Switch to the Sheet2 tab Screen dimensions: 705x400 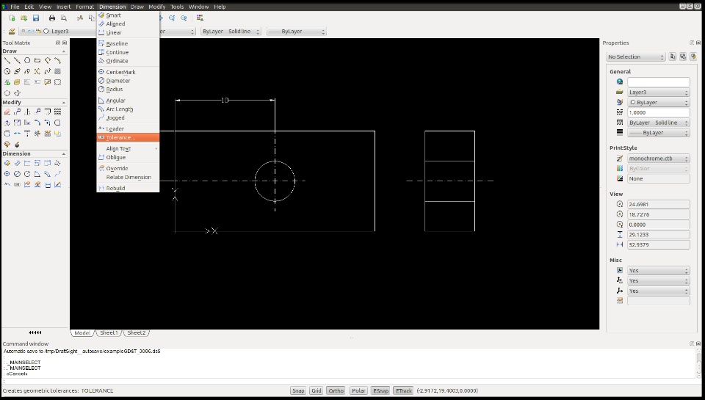[x=137, y=332]
